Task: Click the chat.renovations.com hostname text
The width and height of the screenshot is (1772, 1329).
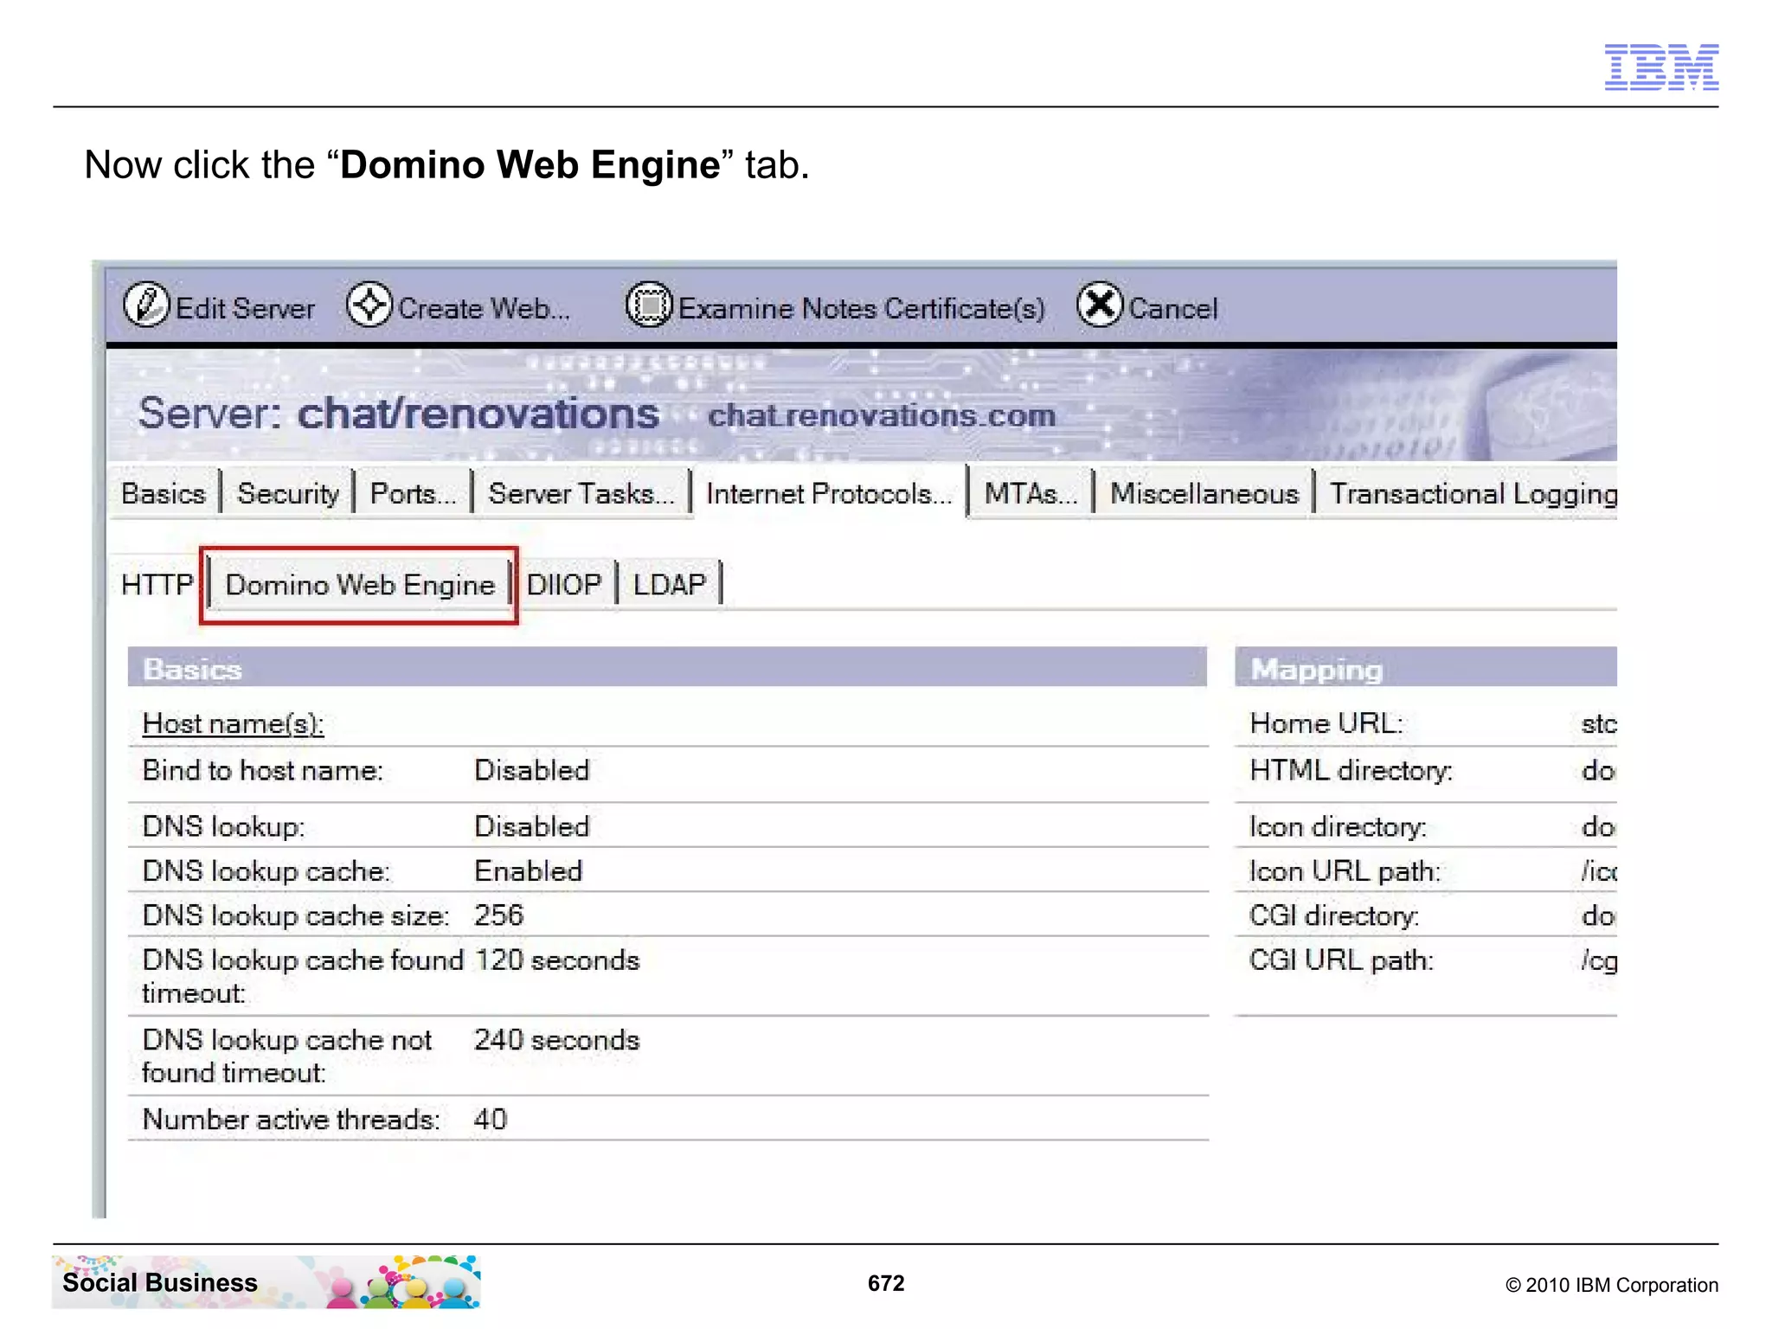Action: pyautogui.click(x=882, y=415)
